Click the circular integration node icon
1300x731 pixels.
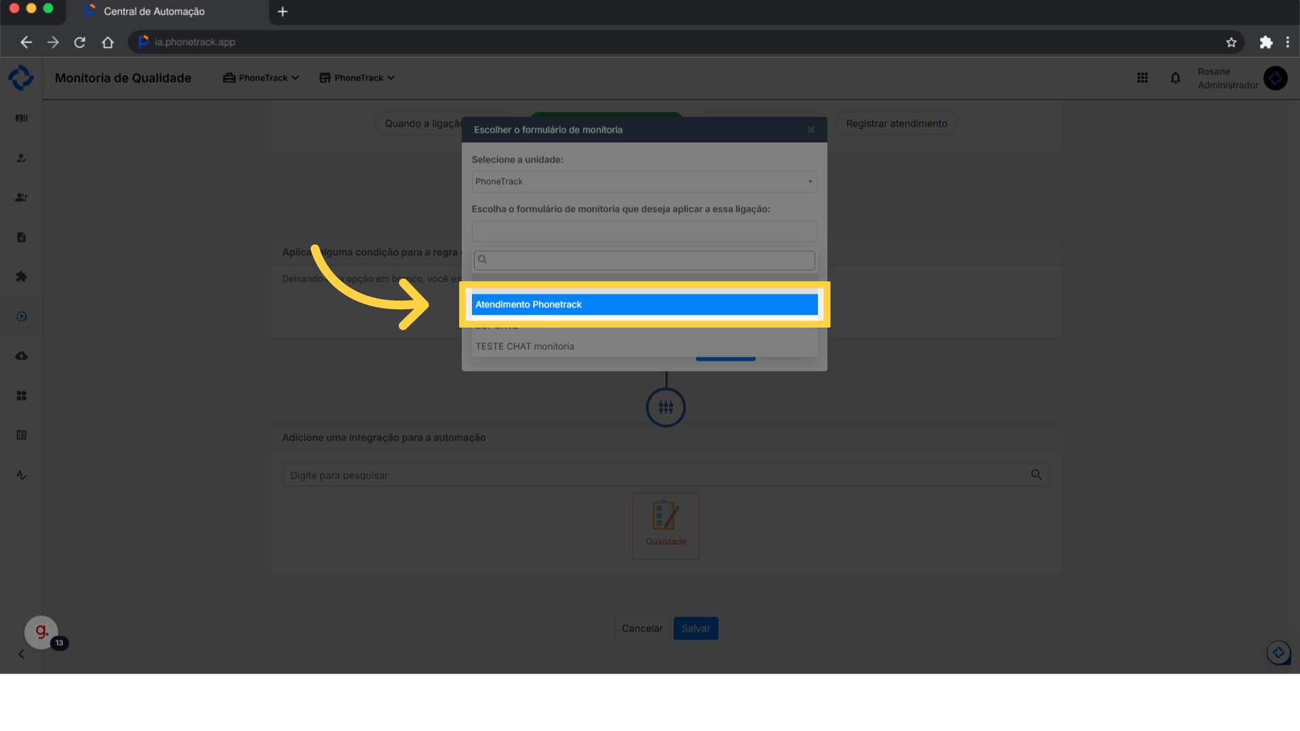(666, 407)
